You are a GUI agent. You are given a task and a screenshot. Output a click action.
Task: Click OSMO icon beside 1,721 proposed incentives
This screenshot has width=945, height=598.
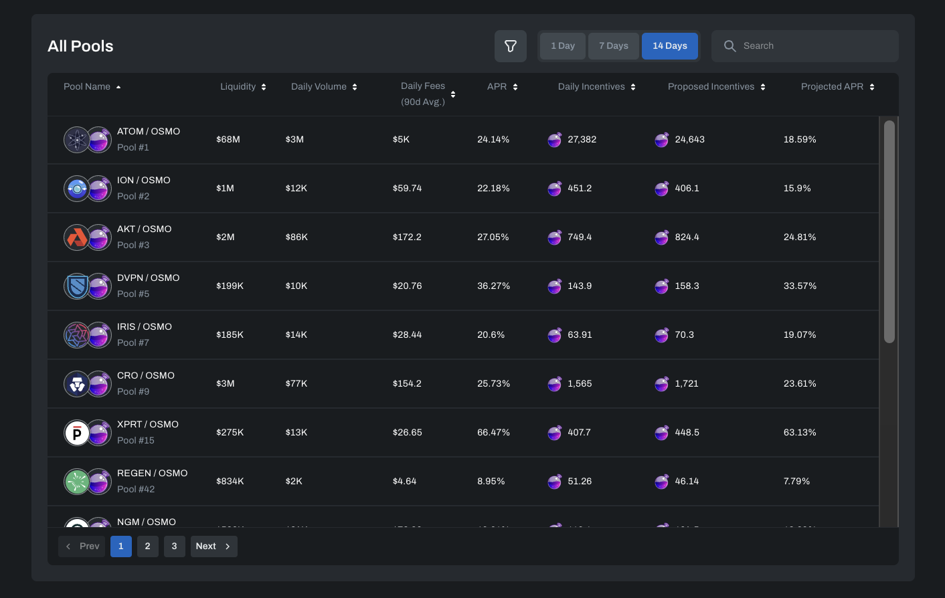click(x=662, y=384)
